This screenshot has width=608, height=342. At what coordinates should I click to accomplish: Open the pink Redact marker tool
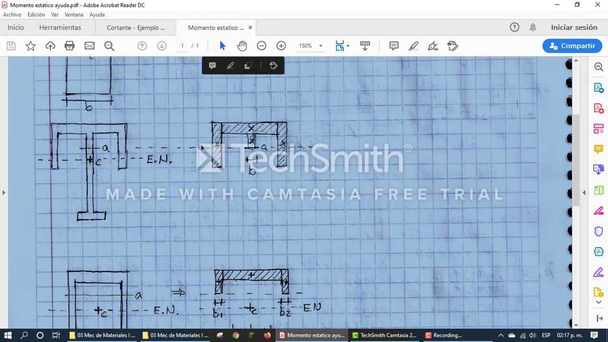[x=598, y=210]
